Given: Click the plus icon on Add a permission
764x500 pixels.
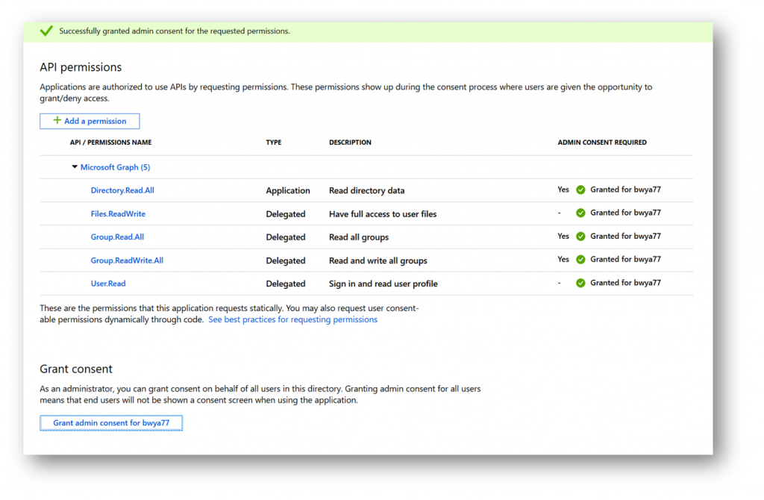Looking at the screenshot, I should pos(57,120).
